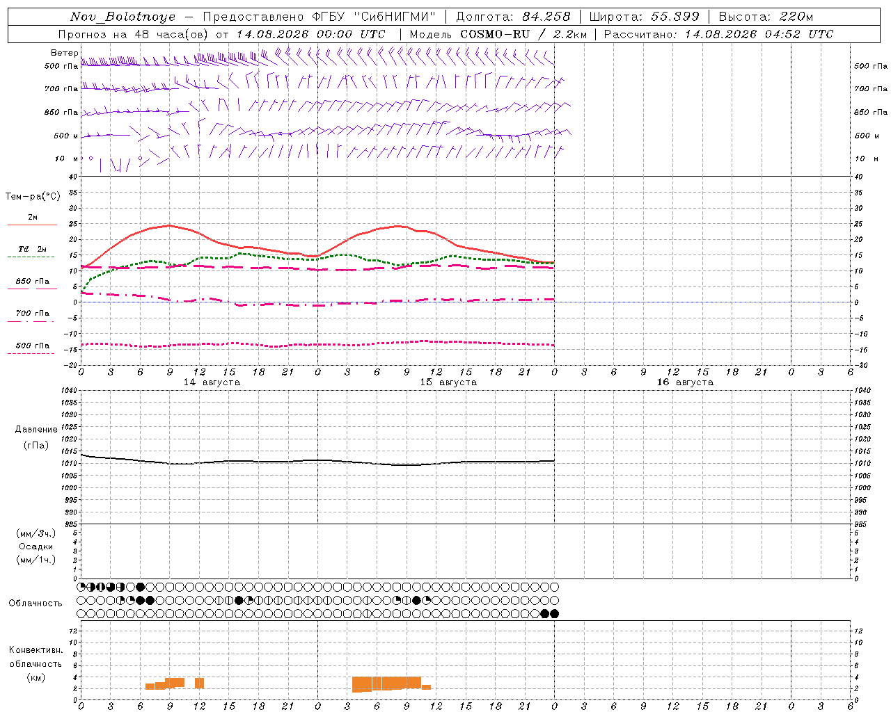Click the 2м temperature legend line
Viewport: 891px width, 712px height.
pos(32,225)
